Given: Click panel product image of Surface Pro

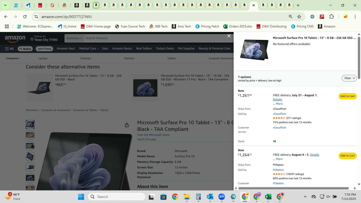Looking at the screenshot, I should click(x=254, y=50).
